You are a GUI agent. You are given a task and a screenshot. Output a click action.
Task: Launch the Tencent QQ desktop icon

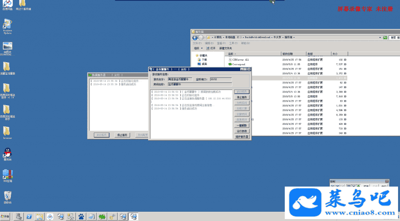point(7,153)
